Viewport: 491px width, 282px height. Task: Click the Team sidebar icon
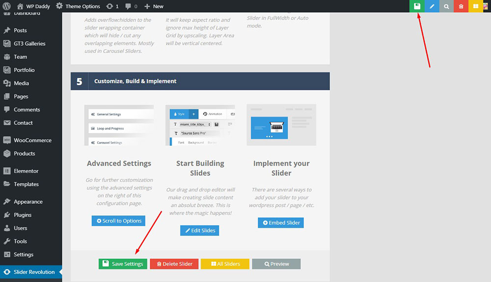[x=7, y=56]
